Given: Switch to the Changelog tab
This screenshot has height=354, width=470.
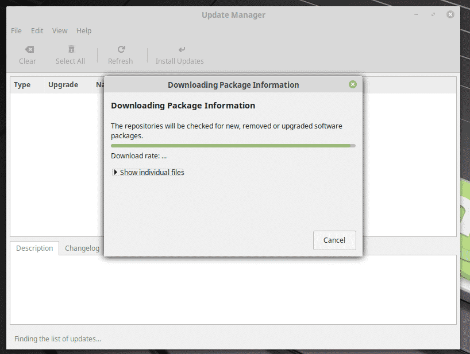Looking at the screenshot, I should pos(82,248).
